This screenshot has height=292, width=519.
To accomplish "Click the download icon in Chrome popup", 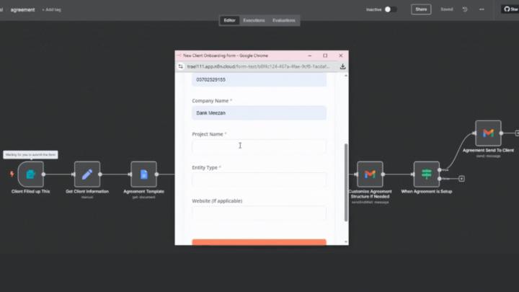I will [x=342, y=66].
